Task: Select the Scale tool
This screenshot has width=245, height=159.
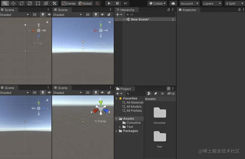Action: click(x=30, y=3)
